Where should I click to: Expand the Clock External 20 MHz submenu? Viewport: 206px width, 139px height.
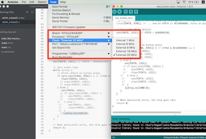click(x=80, y=40)
